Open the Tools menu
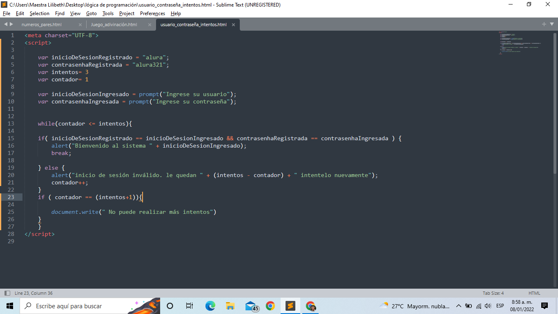The height and width of the screenshot is (314, 558). point(108,13)
